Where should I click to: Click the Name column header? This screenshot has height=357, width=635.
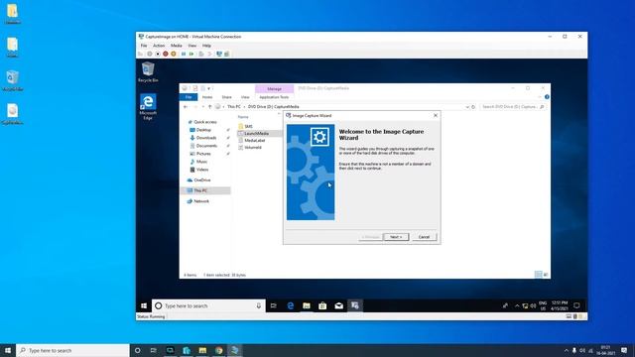pos(243,117)
